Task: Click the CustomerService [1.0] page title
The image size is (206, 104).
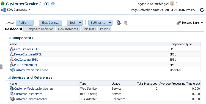Action: (x=27, y=4)
